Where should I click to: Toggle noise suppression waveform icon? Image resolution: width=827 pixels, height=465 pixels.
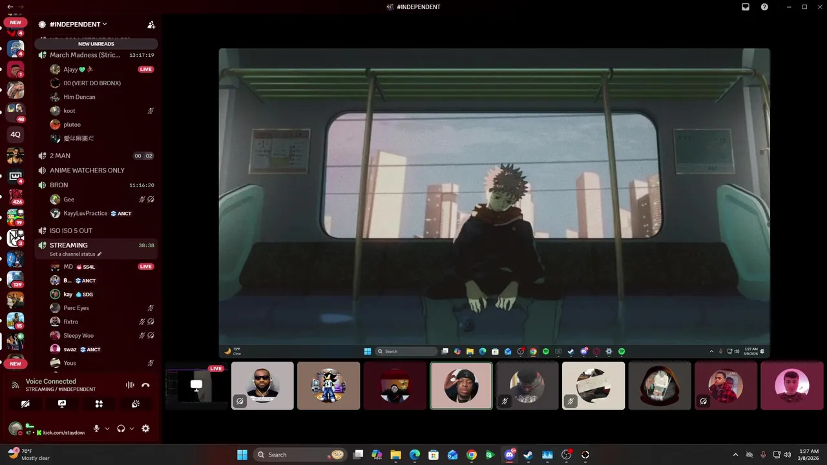click(130, 385)
